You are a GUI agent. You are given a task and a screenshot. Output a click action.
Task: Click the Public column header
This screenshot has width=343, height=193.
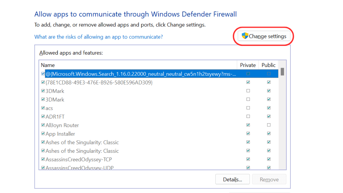tap(269, 65)
